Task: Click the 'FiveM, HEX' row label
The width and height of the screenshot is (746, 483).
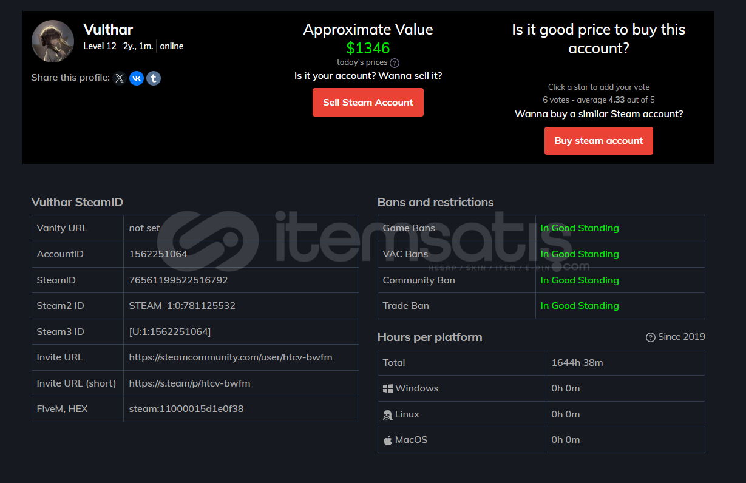Action: [63, 409]
